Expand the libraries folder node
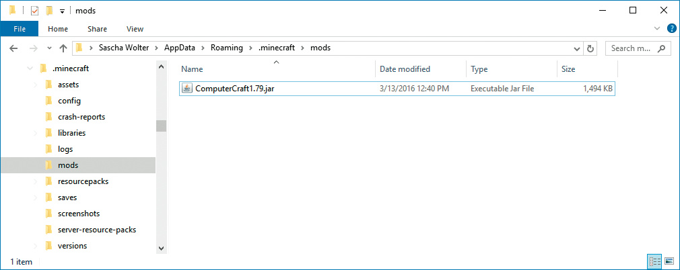Viewport: 680px width, 270px height. (36, 133)
